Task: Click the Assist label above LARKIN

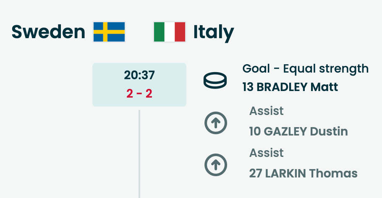Action: pyautogui.click(x=267, y=153)
